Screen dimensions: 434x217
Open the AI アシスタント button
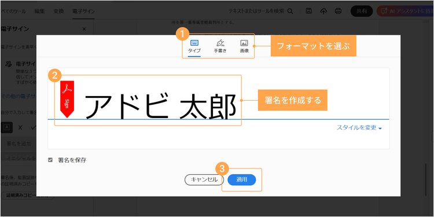404,11
